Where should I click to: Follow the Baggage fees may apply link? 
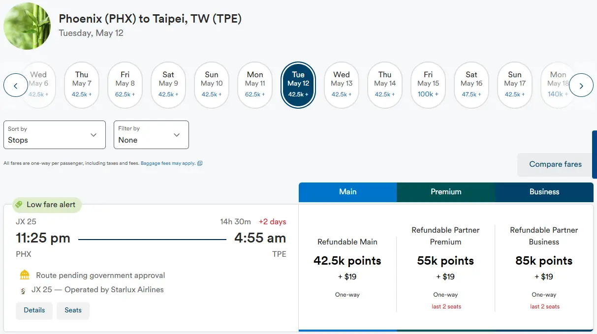click(x=168, y=163)
